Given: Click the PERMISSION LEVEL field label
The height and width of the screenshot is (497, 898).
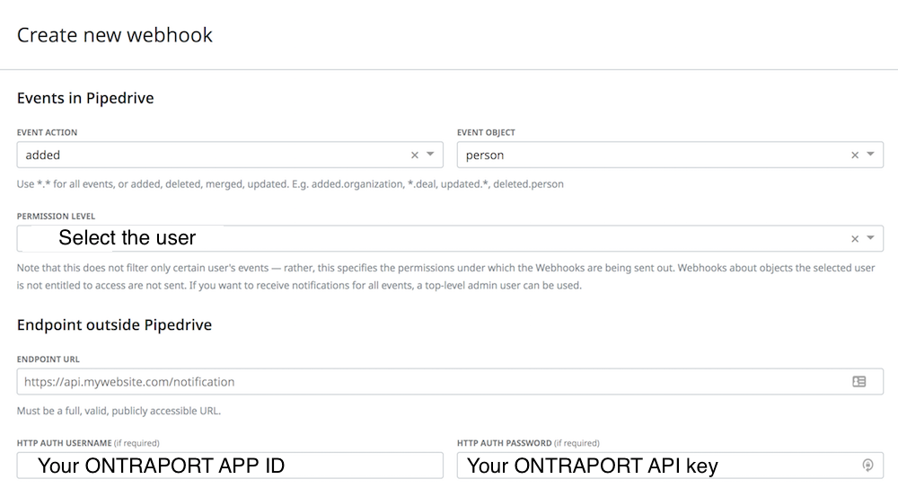Looking at the screenshot, I should (56, 217).
